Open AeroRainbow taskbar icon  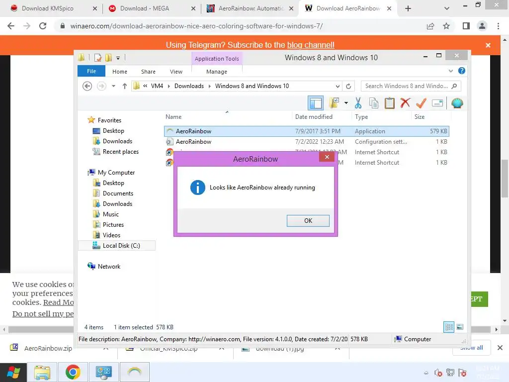click(x=134, y=372)
